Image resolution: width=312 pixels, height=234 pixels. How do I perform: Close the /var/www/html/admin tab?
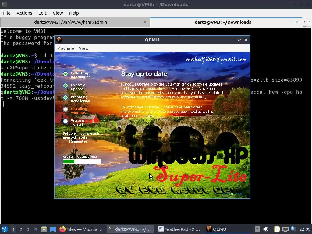145,22
